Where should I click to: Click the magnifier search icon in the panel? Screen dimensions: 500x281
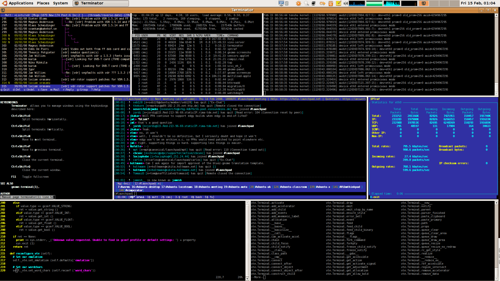click(306, 3)
